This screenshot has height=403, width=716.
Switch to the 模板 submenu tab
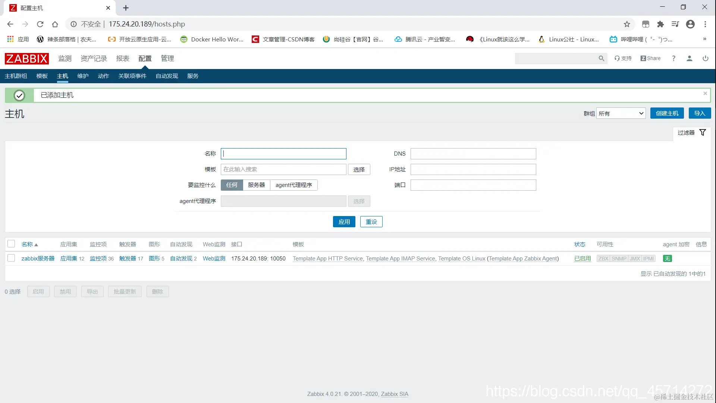[42, 76]
